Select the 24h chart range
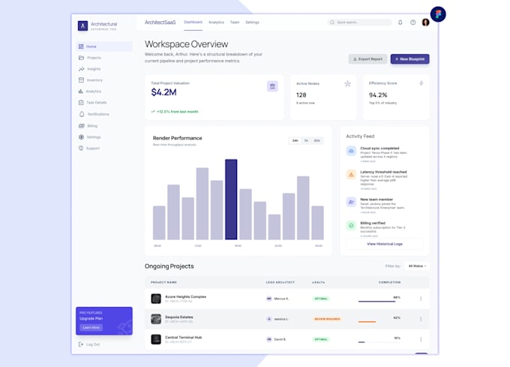The width and height of the screenshot is (510, 367). (295, 140)
